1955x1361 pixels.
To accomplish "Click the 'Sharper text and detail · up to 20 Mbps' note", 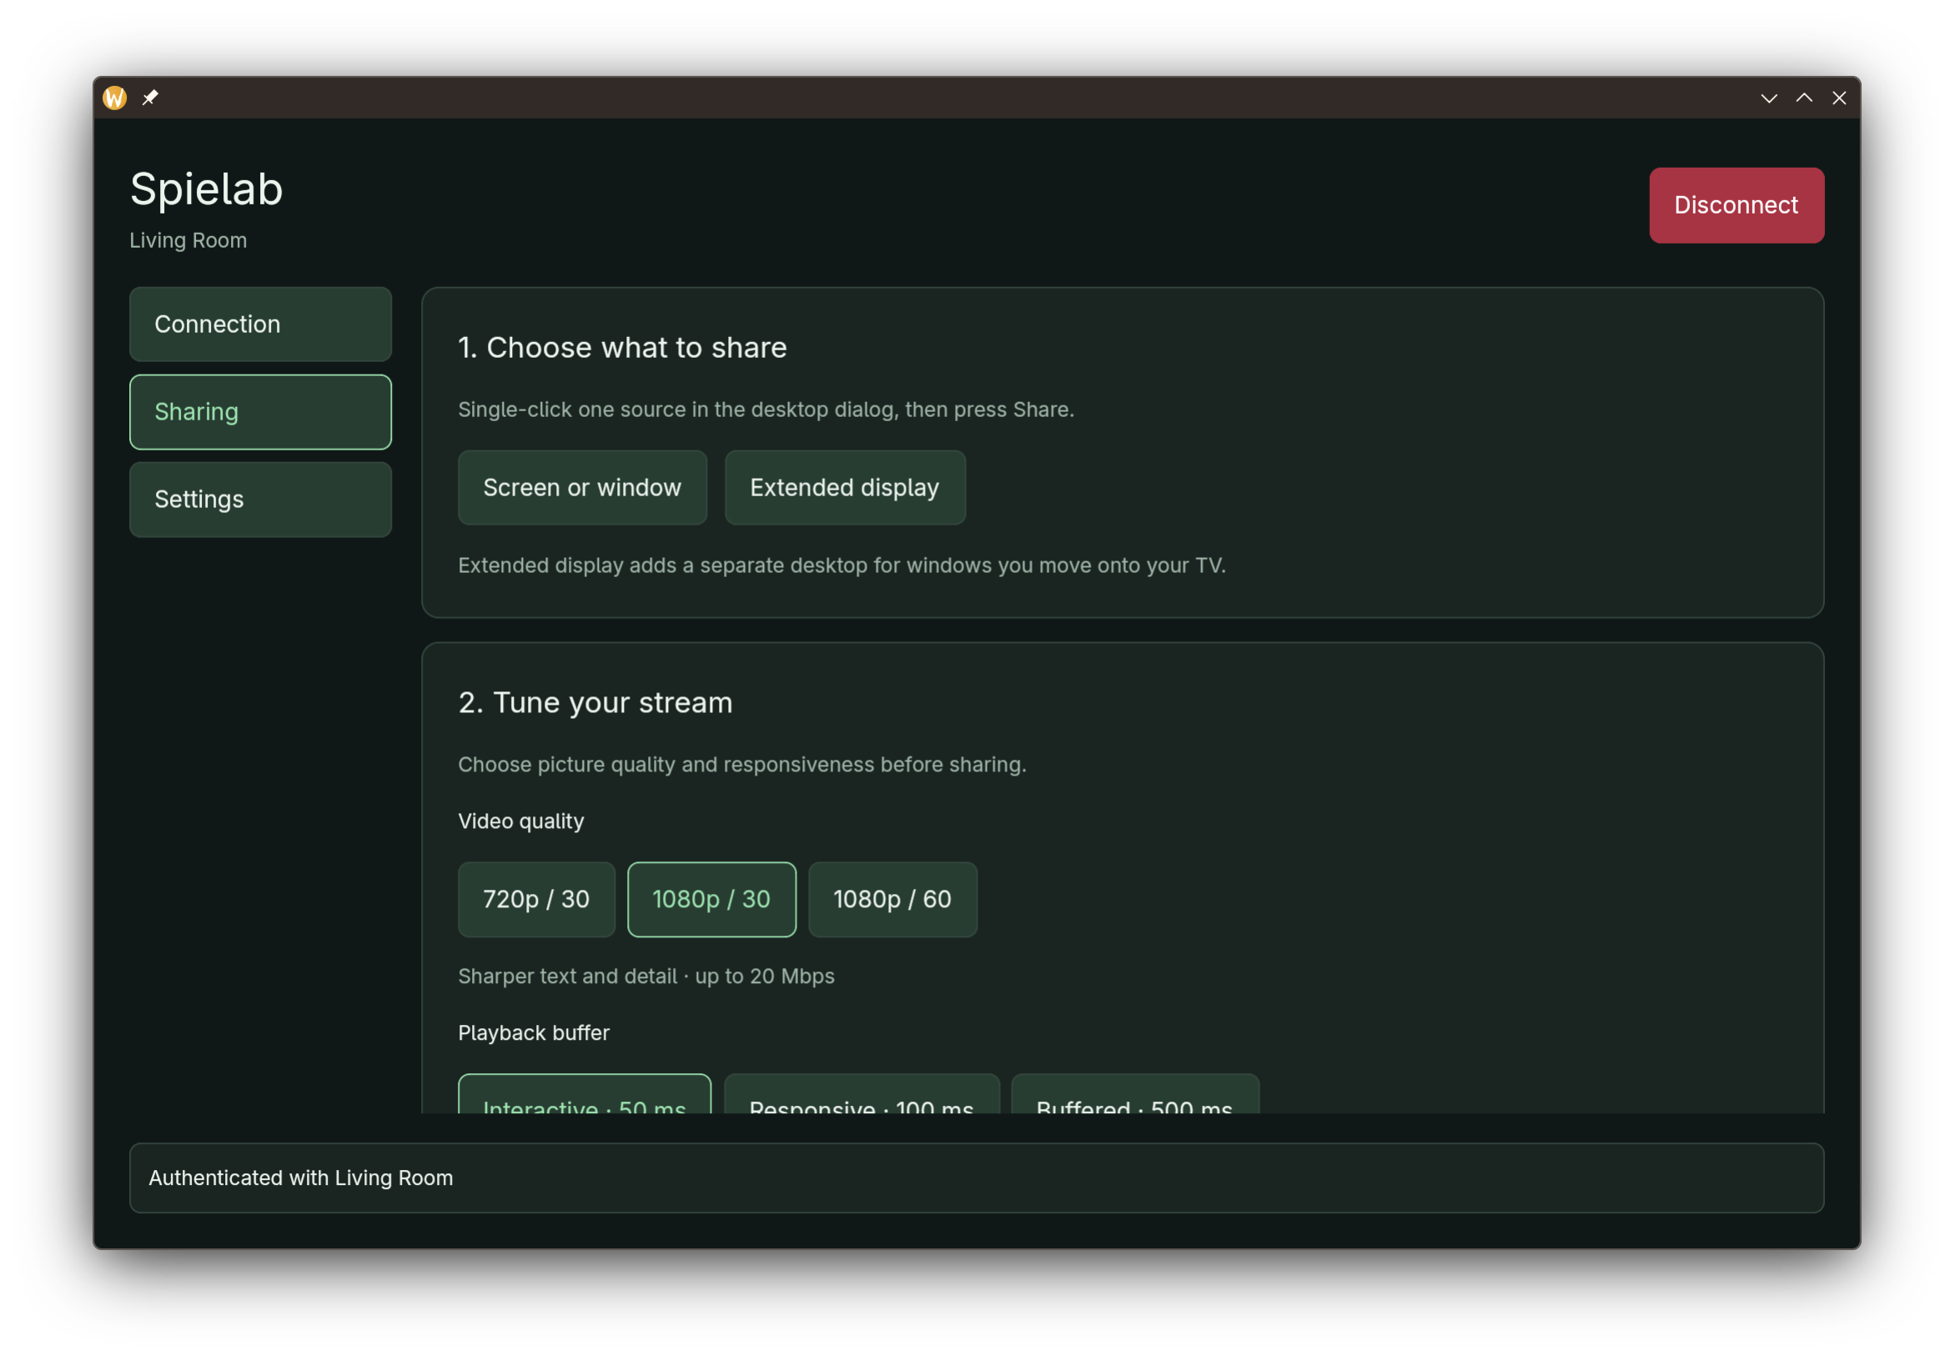I will [646, 977].
